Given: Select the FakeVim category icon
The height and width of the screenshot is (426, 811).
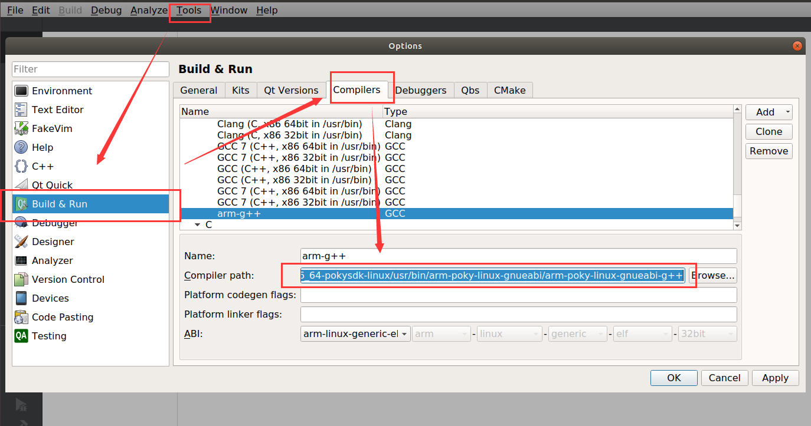Looking at the screenshot, I should [x=21, y=128].
